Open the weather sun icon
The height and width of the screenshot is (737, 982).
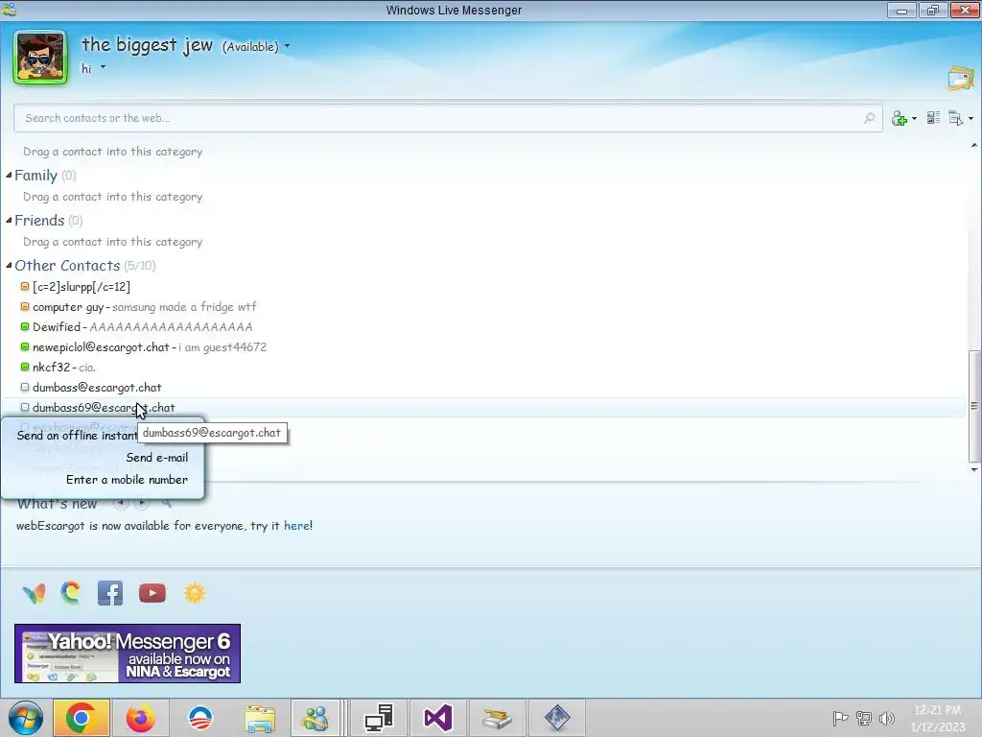coord(195,593)
